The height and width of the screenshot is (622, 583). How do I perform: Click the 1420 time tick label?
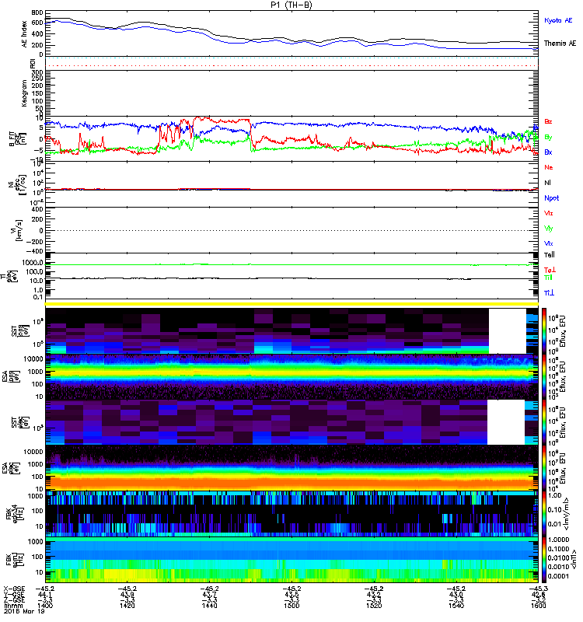(x=127, y=606)
